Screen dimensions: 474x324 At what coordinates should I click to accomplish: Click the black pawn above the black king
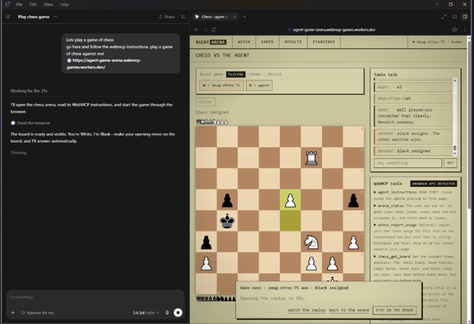pos(228,201)
